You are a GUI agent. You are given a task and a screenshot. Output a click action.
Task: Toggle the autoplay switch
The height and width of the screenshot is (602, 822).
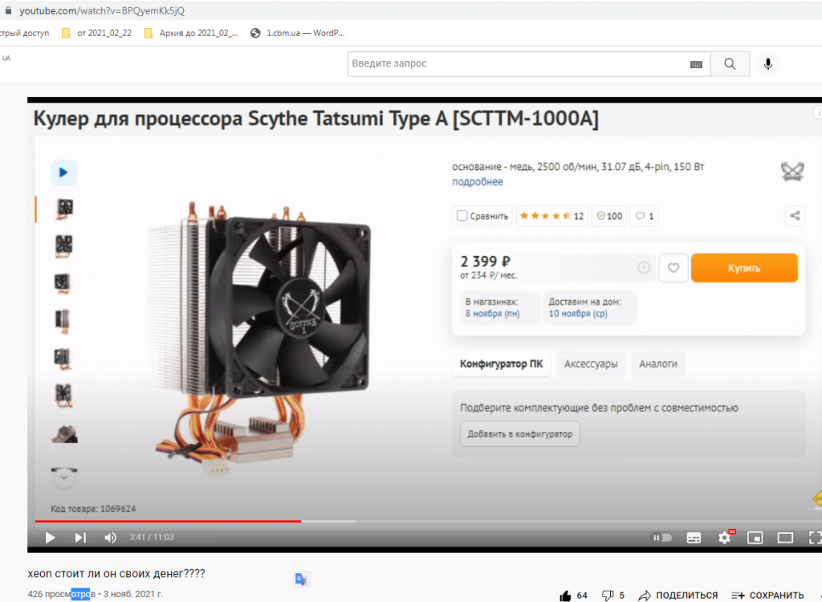[661, 538]
